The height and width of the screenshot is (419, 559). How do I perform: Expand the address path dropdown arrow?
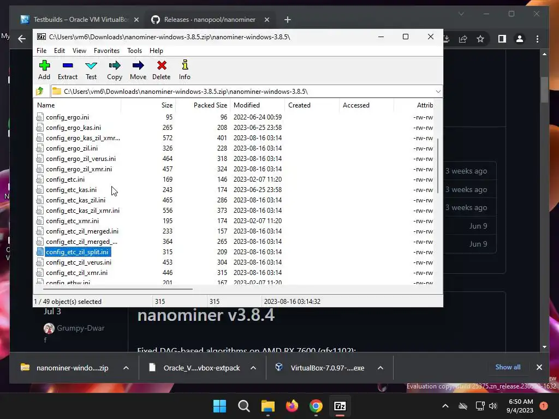tap(438, 92)
